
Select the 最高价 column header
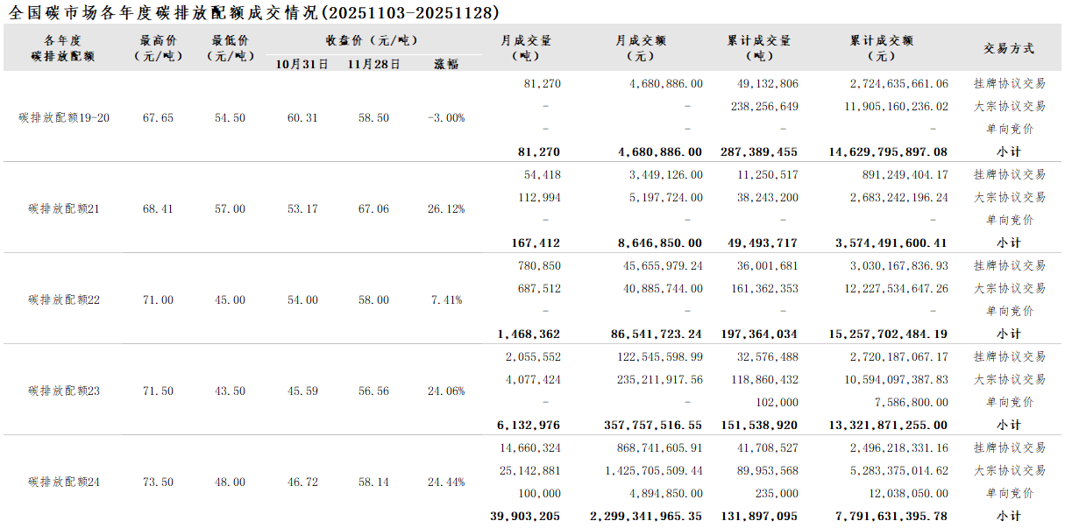tap(158, 48)
